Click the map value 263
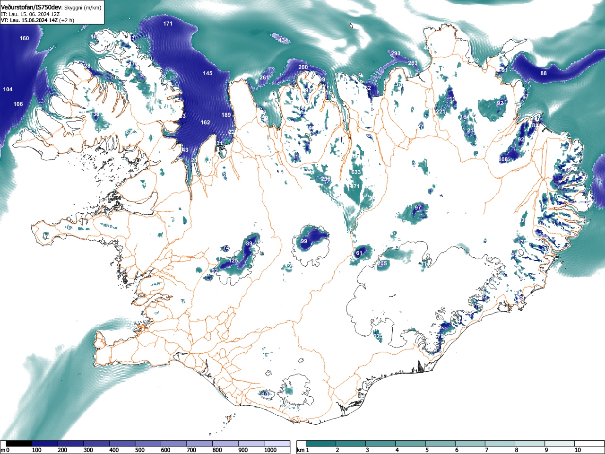The height and width of the screenshot is (454, 605). (x=413, y=63)
